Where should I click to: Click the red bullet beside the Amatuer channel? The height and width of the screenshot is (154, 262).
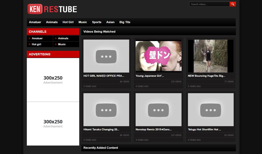[29, 38]
